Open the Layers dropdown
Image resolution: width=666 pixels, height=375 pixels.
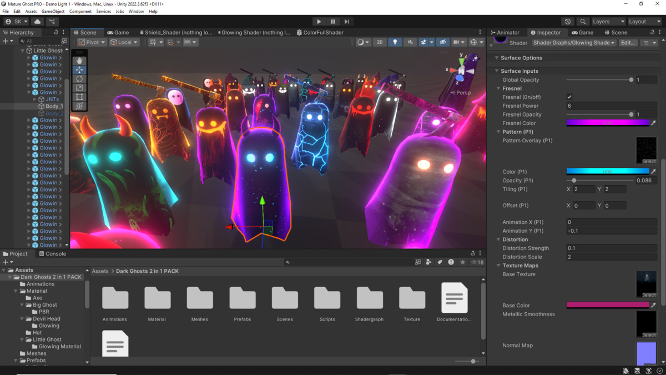[x=607, y=22]
